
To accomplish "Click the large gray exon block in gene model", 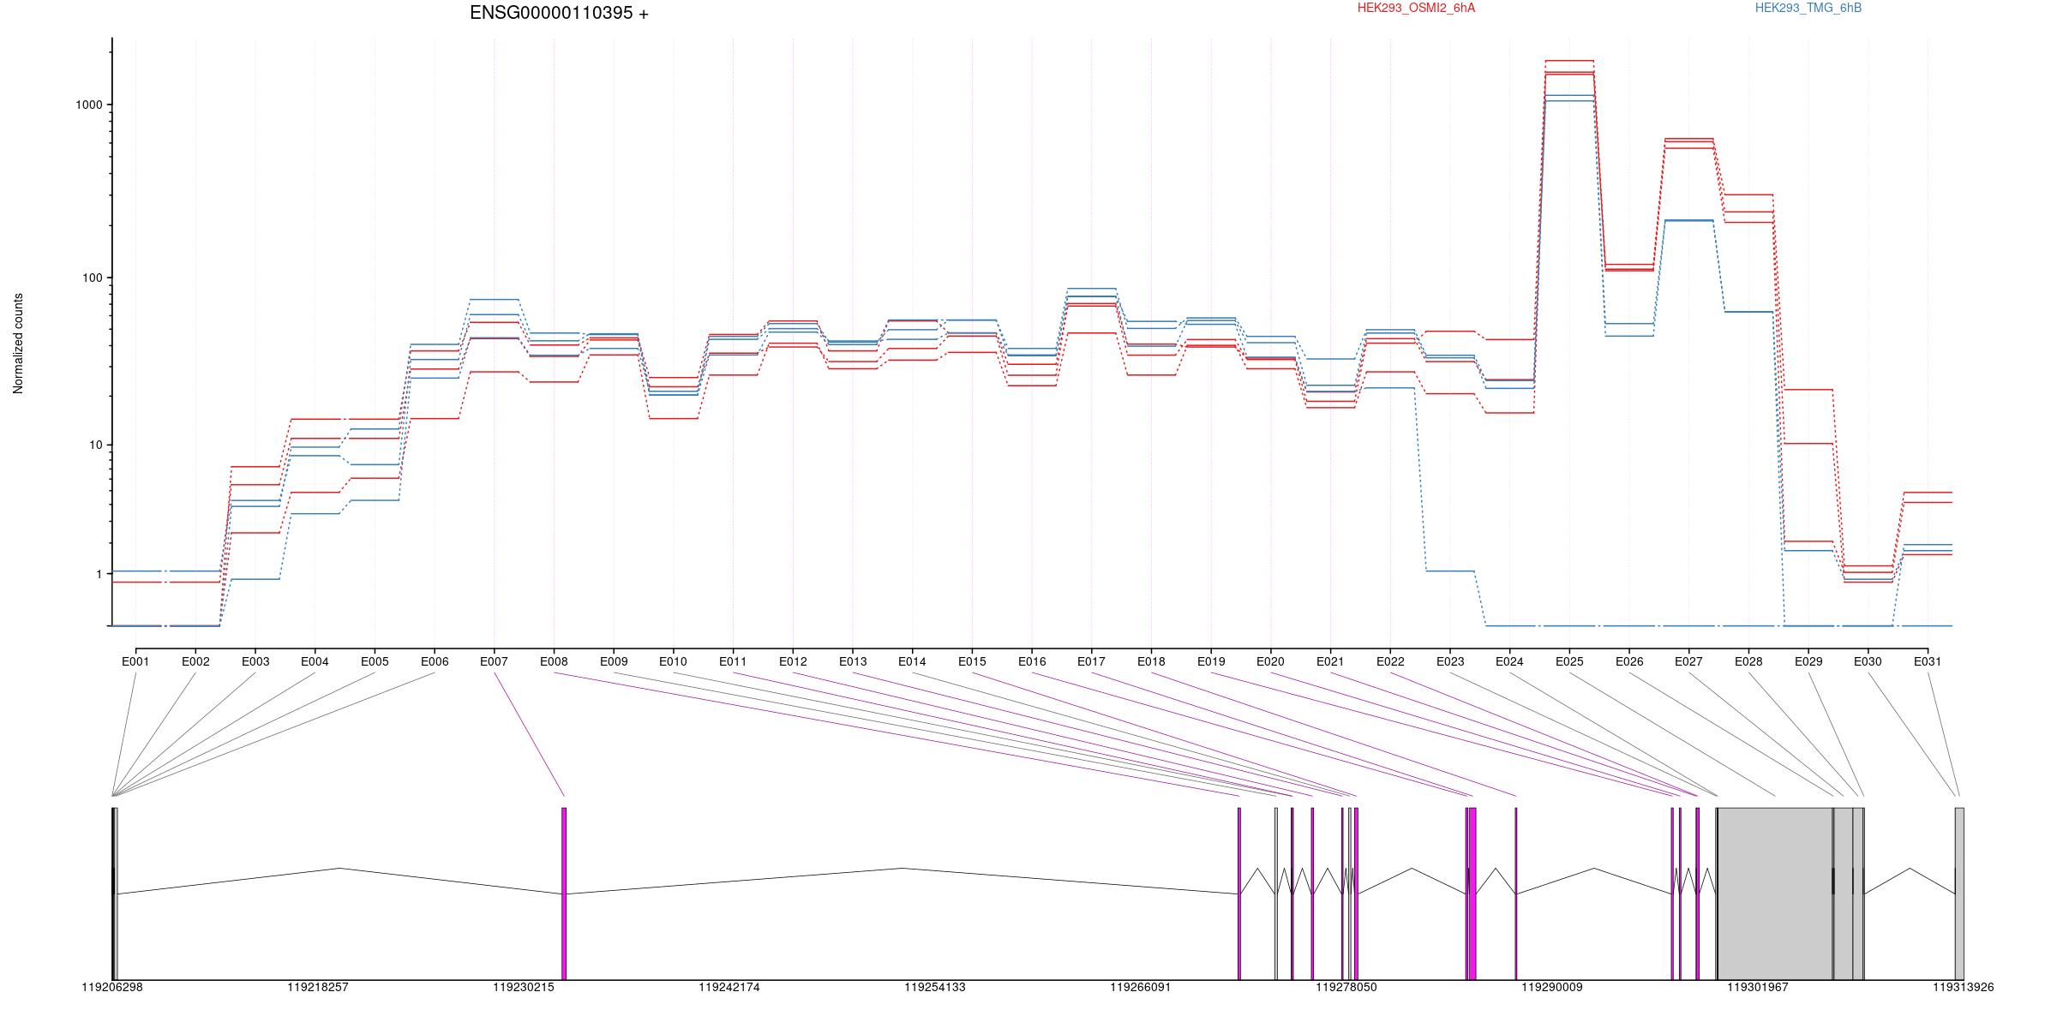I will pyautogui.click(x=1775, y=894).
